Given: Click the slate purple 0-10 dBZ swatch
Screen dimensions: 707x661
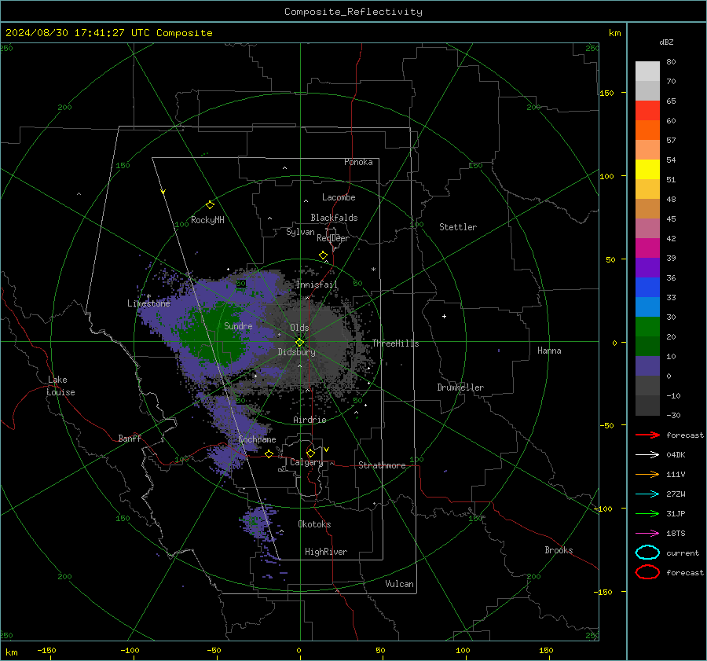Looking at the screenshot, I should 647,366.
